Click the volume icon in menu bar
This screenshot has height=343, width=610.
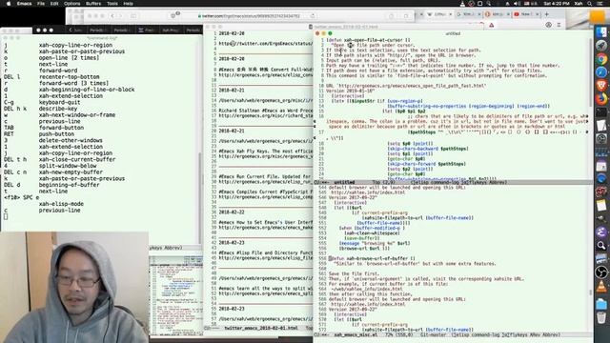click(517, 4)
